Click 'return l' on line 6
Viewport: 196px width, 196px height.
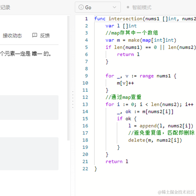coord(128,55)
